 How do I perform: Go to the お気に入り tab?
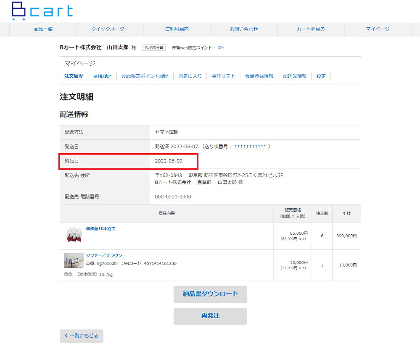coord(190,76)
